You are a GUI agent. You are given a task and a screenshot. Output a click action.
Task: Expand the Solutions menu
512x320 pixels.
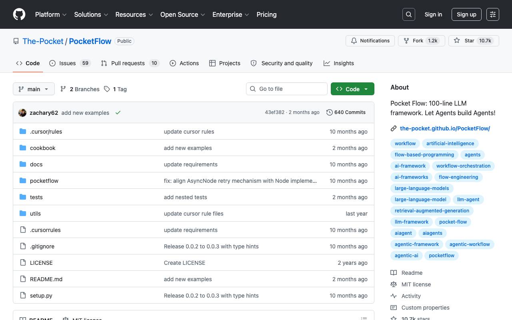pyautogui.click(x=91, y=14)
